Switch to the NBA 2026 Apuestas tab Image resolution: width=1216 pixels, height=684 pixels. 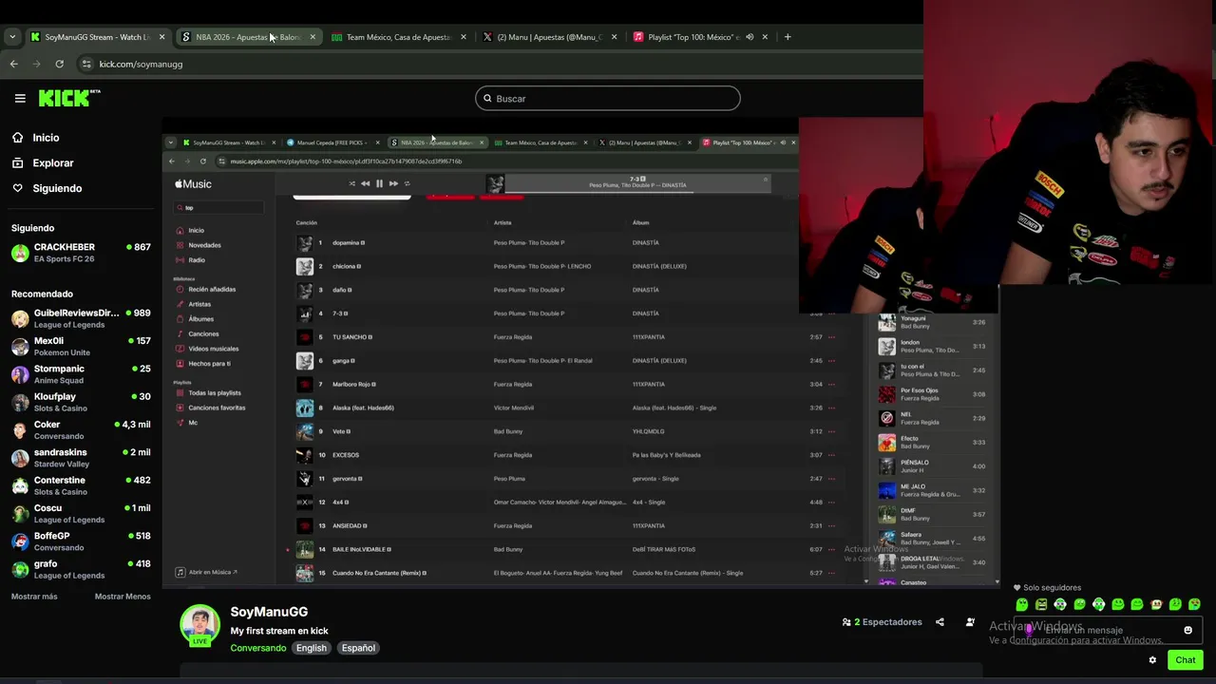248,37
